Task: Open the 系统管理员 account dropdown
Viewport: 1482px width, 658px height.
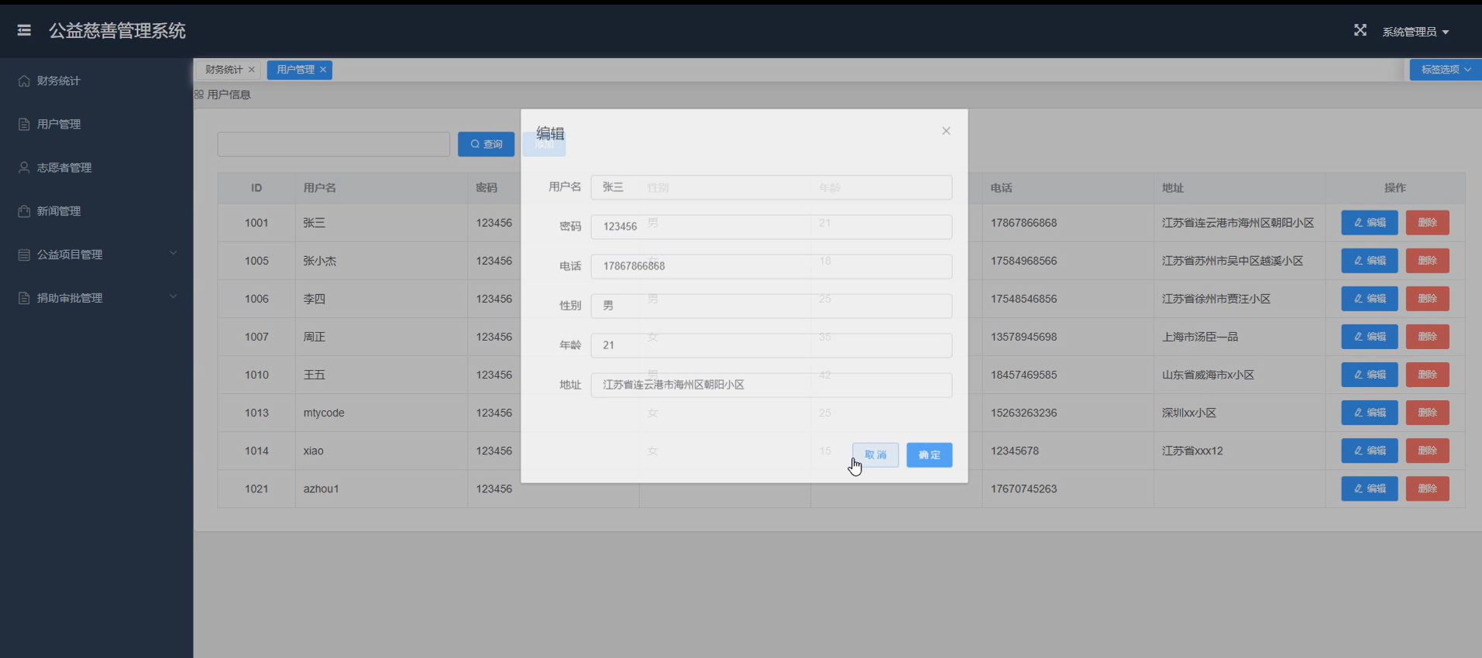Action: pyautogui.click(x=1415, y=32)
